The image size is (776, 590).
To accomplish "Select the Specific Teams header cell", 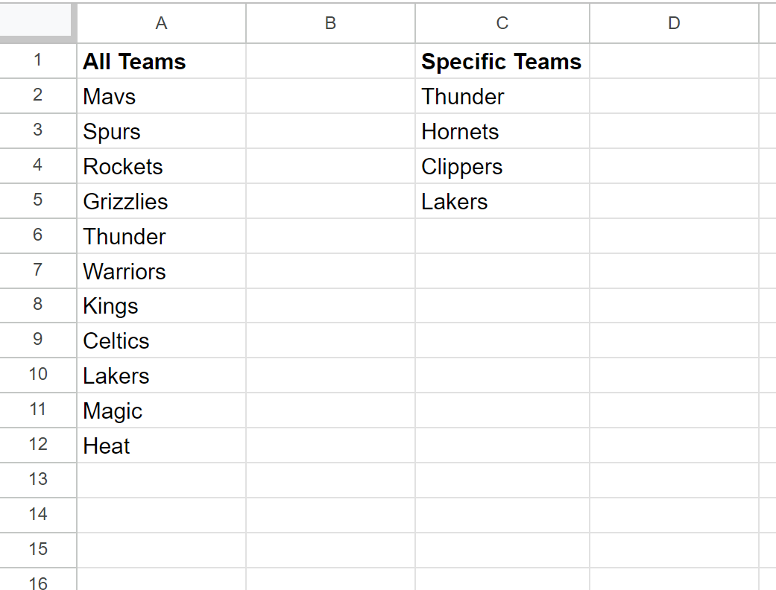I will (502, 61).
